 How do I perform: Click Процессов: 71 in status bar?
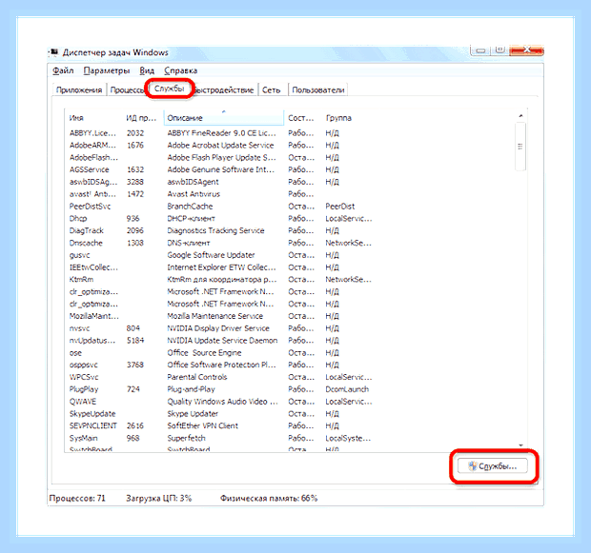coord(77,499)
